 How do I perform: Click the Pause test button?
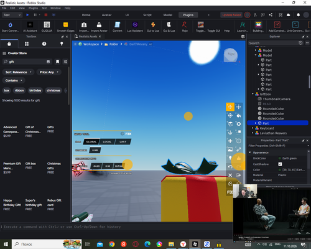(35, 15)
